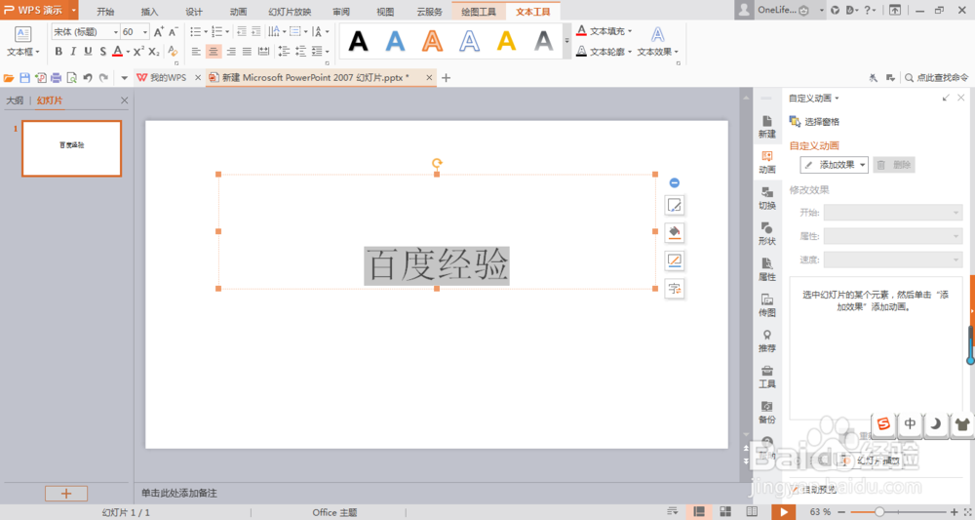Toggle center text alignment
This screenshot has width=975, height=520.
tap(214, 52)
